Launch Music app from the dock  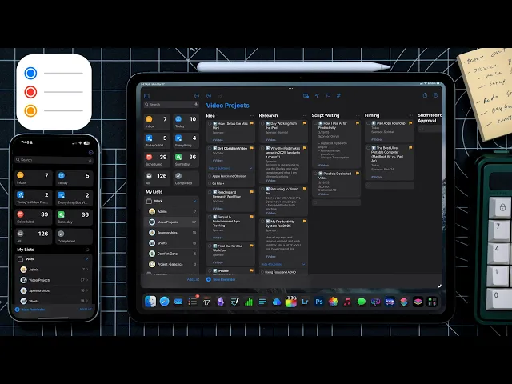[x=347, y=302]
